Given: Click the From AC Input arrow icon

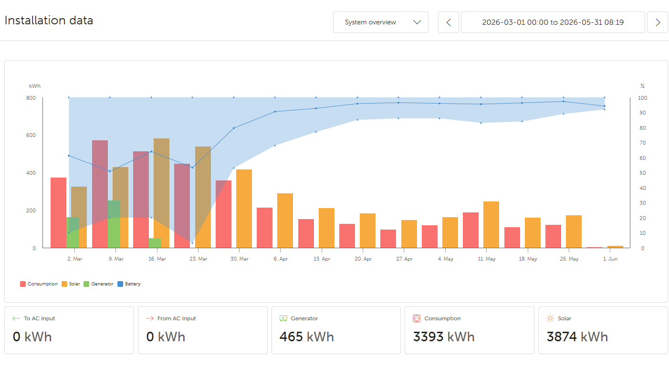Looking at the screenshot, I should pos(150,318).
